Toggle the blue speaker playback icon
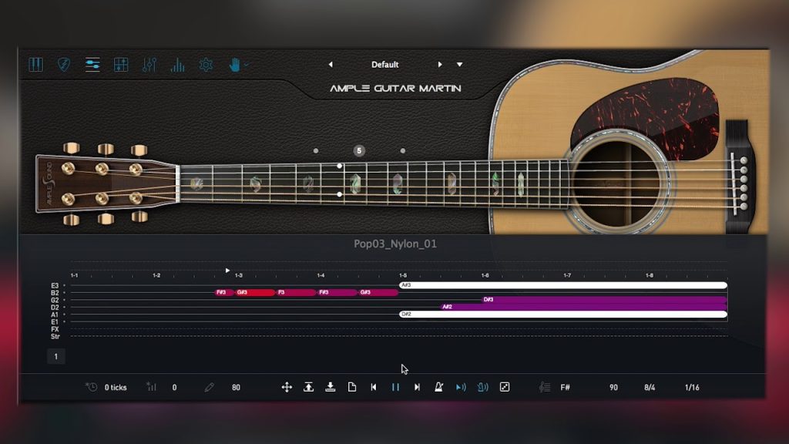789x444 pixels. tap(461, 387)
